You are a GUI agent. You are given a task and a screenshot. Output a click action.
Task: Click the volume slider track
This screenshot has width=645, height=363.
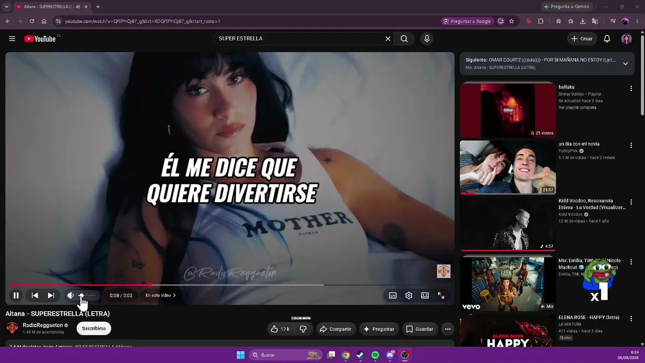[x=87, y=295]
